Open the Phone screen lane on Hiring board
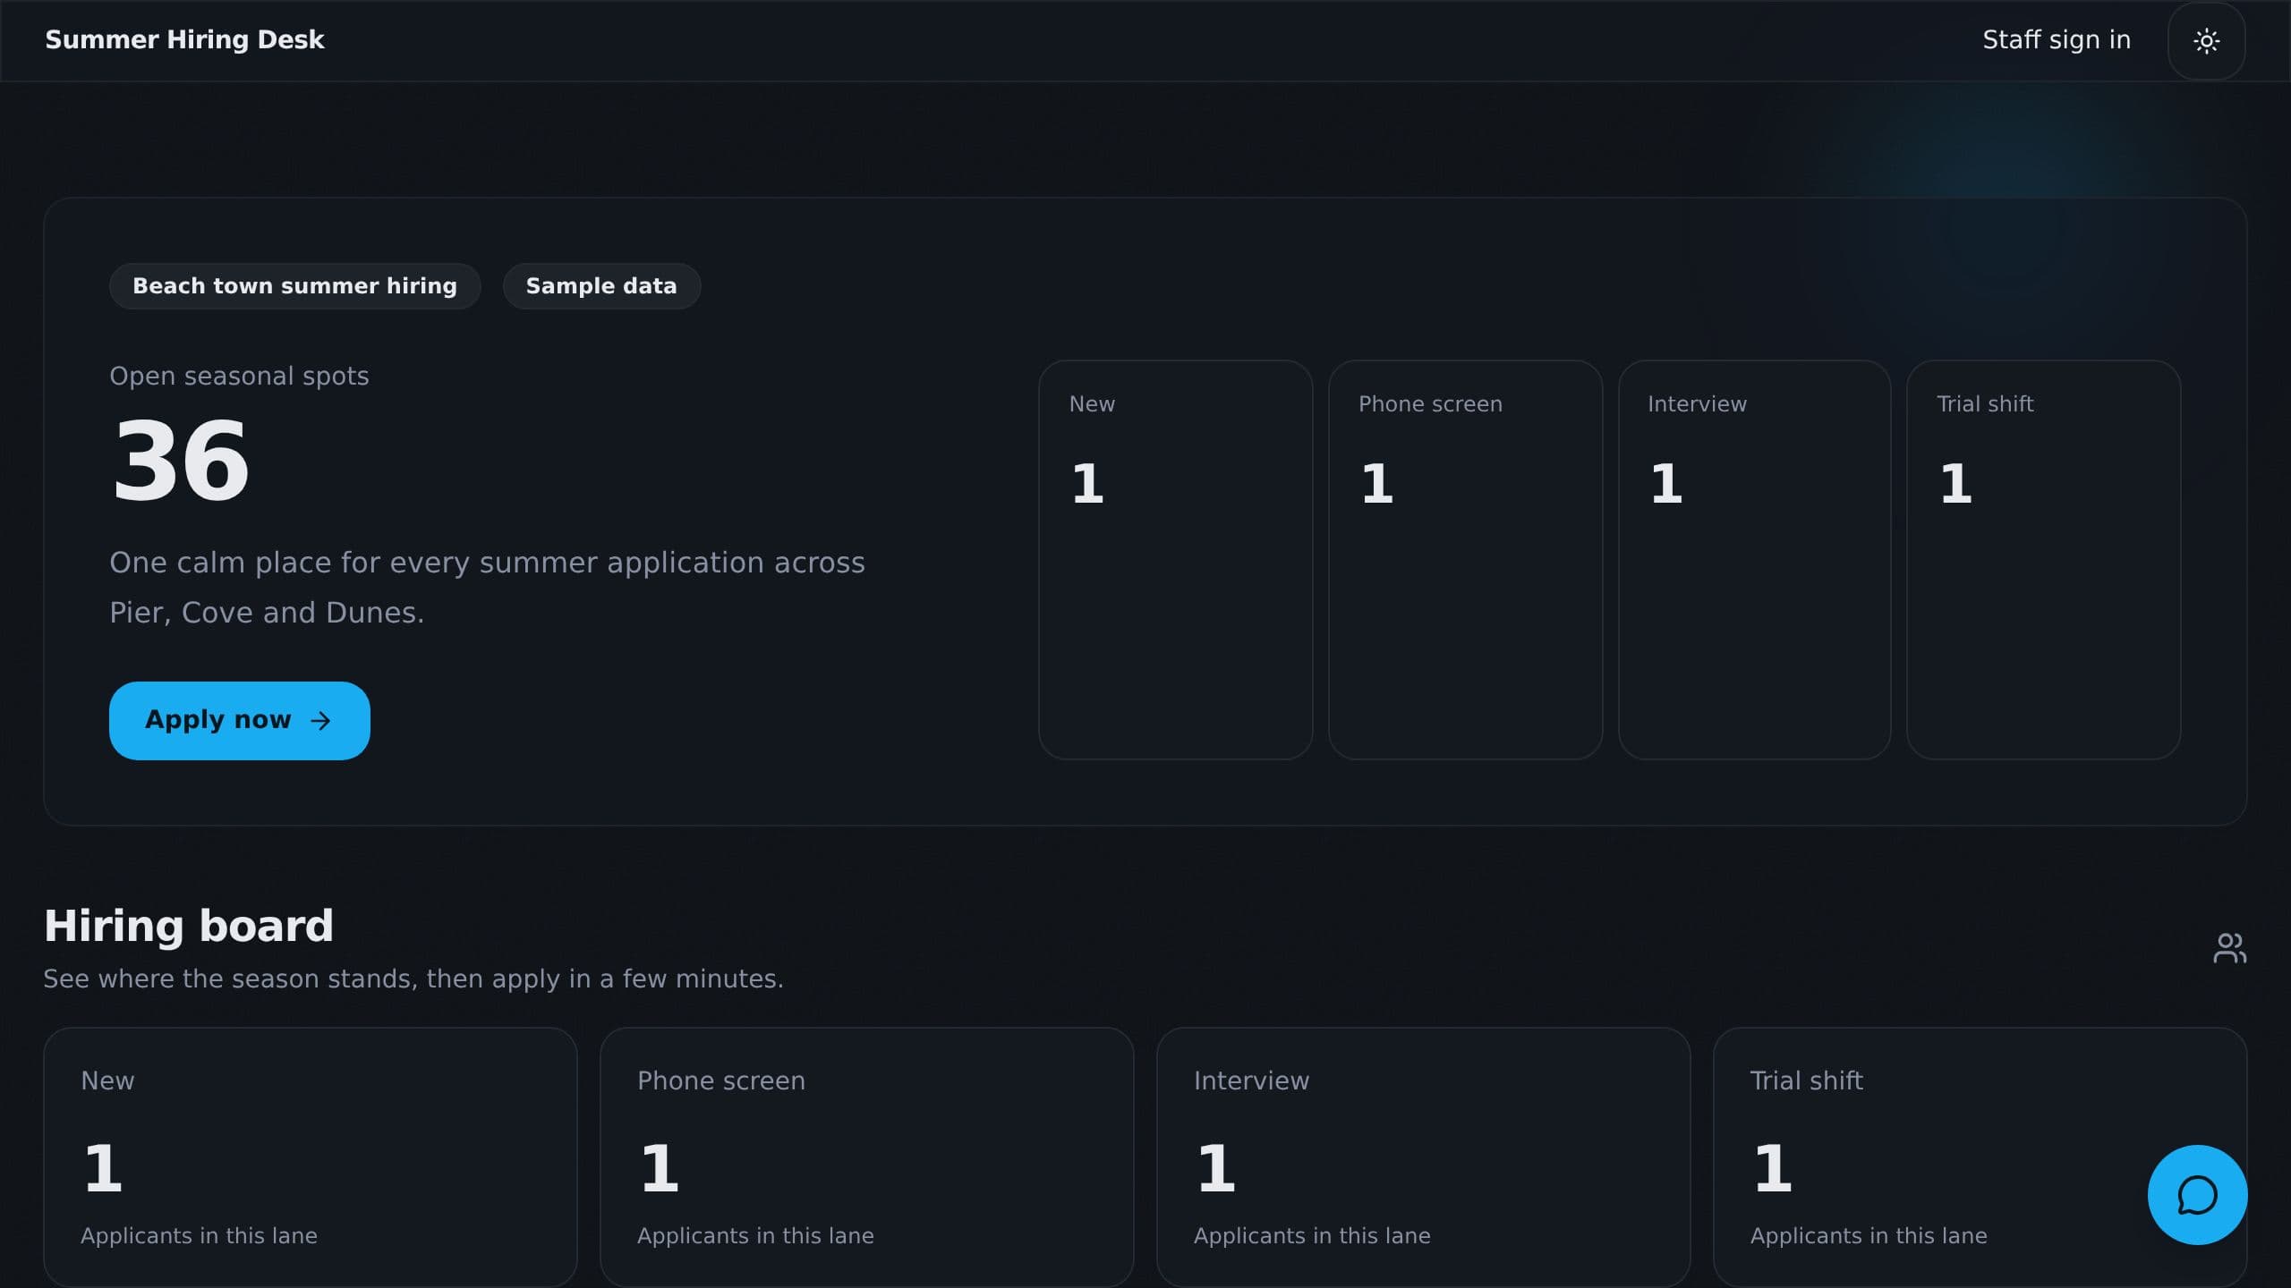This screenshot has width=2291, height=1288. [867, 1157]
